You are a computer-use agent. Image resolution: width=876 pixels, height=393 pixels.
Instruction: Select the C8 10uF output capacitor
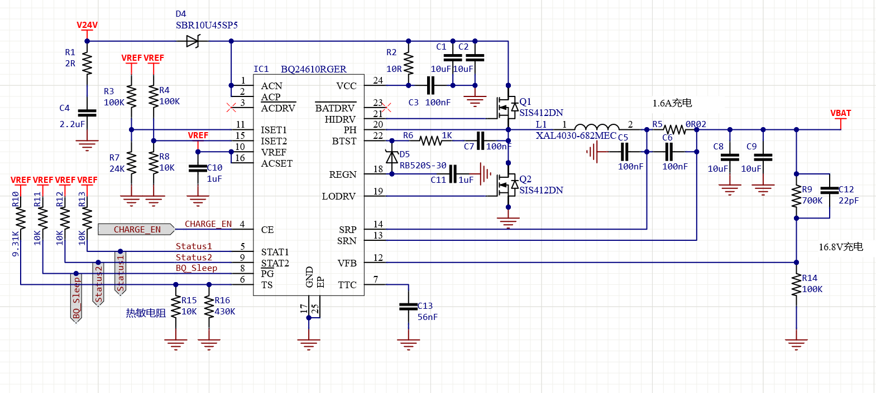(730, 157)
